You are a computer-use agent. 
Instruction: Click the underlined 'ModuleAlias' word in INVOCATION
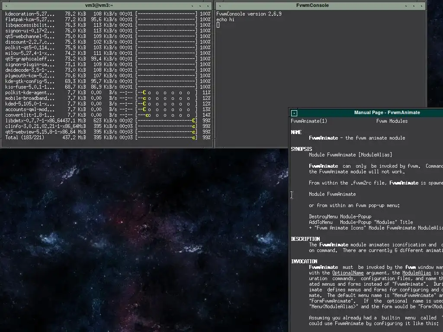(417, 273)
